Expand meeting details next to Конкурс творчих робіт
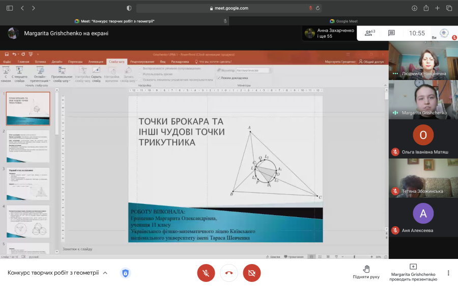Screen dimensions: 458x287 [x=105, y=273]
